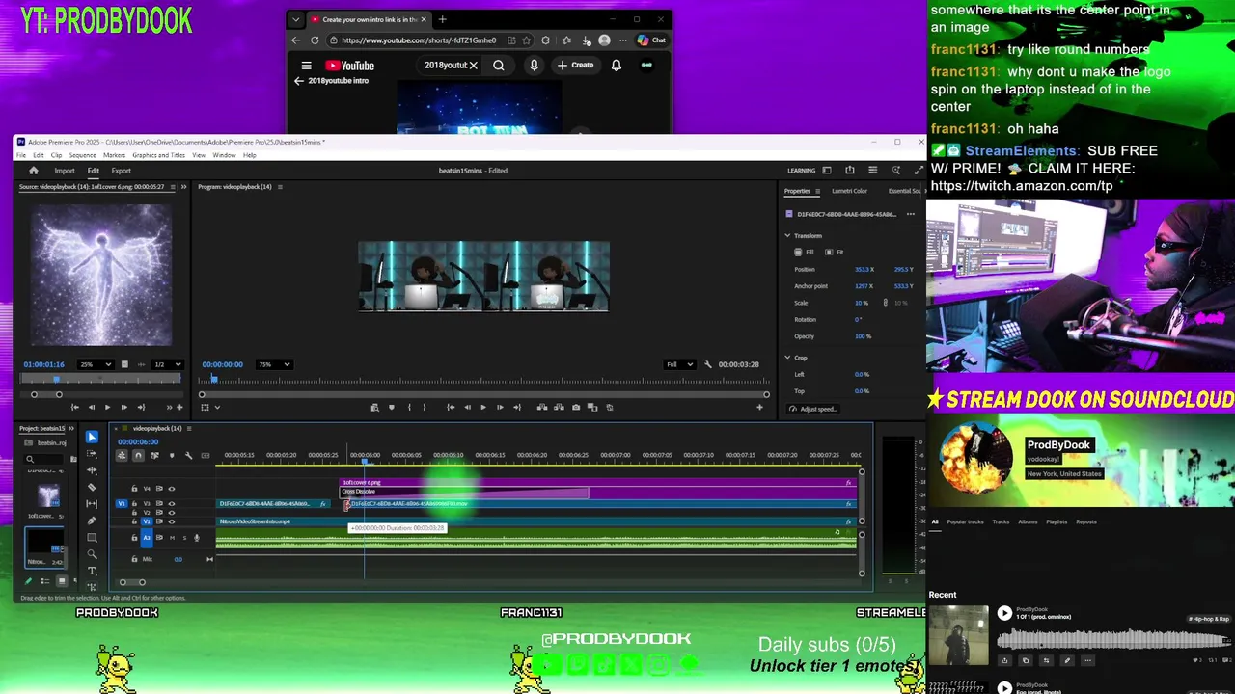This screenshot has height=694, width=1235.
Task: Mute audio track A3
Action: (172, 538)
